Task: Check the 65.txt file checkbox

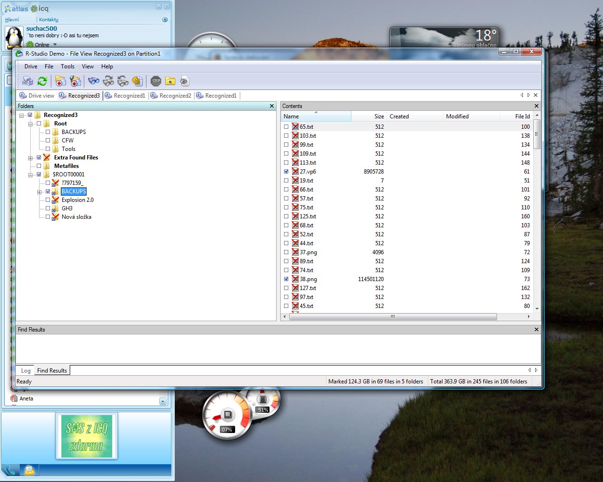Action: 286,127
